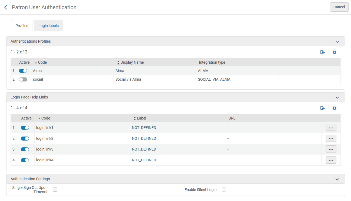The height and width of the screenshot is (201, 351).
Task: Deactivate the Alma authentication profile toggle
Action: (x=23, y=71)
